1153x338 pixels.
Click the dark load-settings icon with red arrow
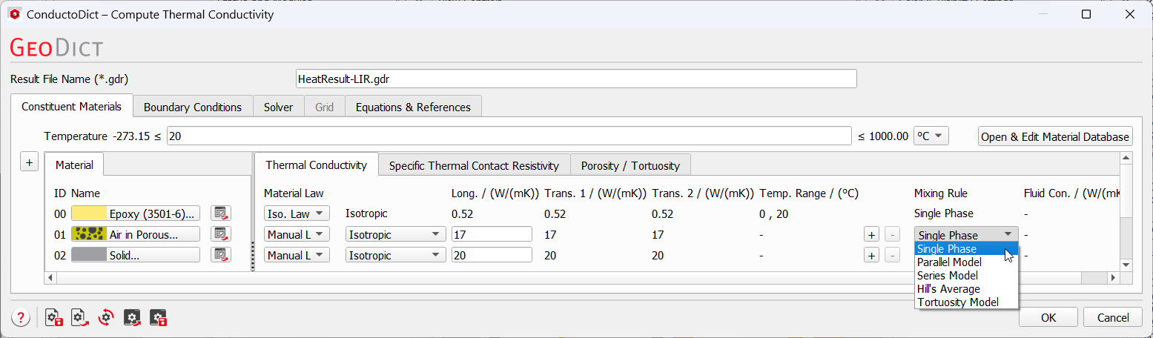(132, 318)
